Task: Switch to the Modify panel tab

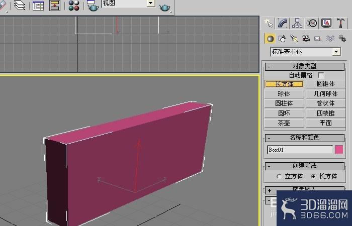Action: [x=283, y=23]
